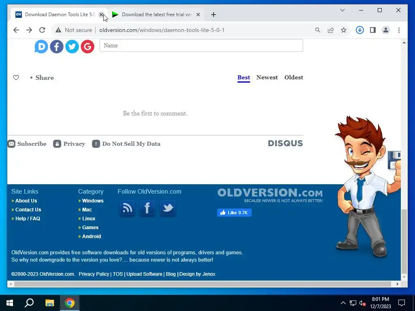This screenshot has width=415, height=311.
Task: Click the DISQUS logo
Action: click(285, 143)
